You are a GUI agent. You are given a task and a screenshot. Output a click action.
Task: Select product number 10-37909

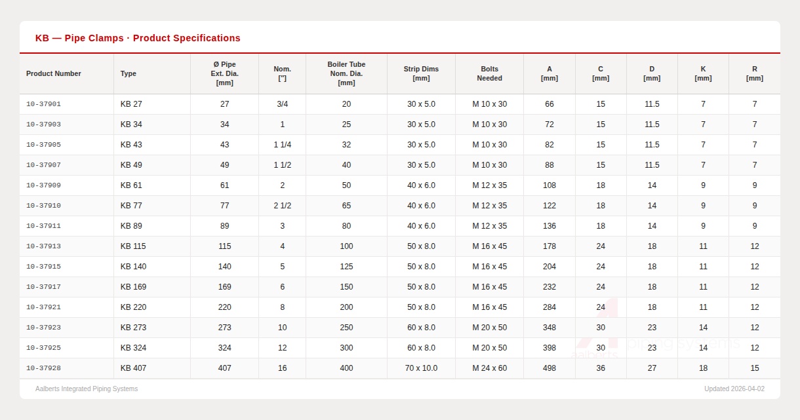coord(43,185)
